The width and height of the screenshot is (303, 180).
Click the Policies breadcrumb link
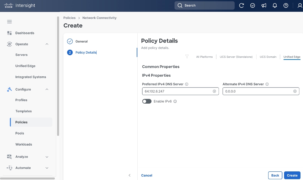coord(69,18)
